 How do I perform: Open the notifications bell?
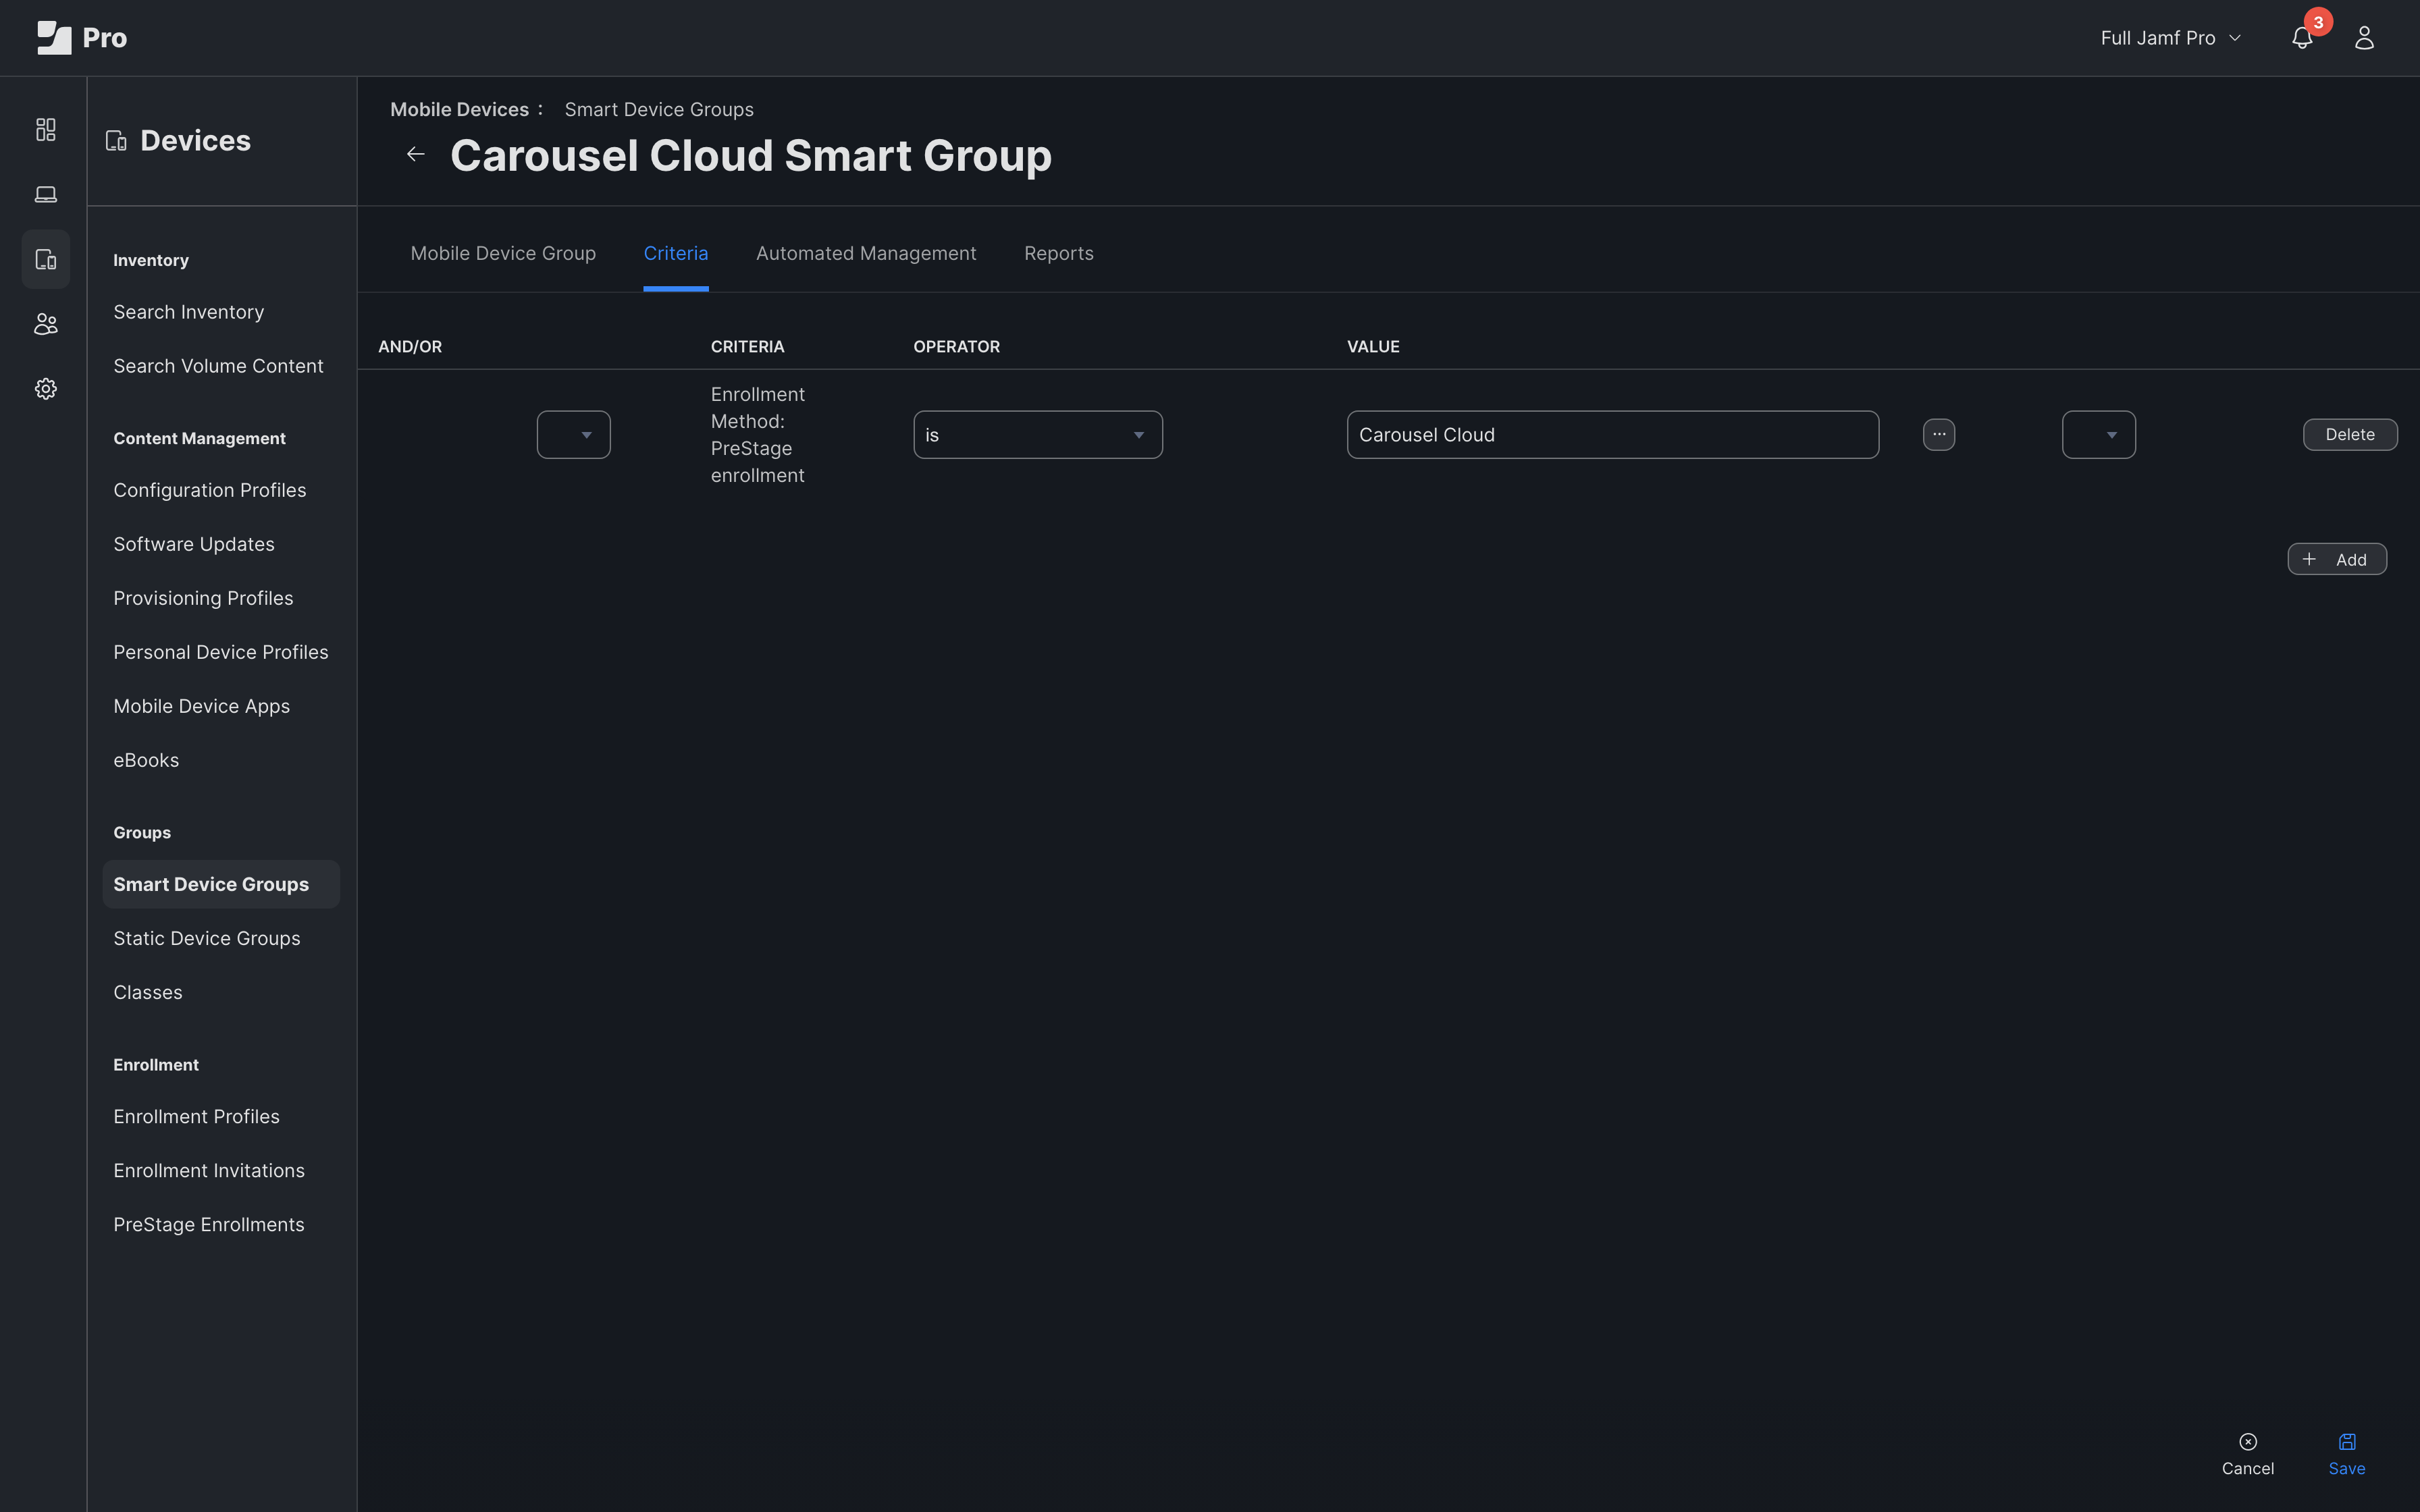pos(2302,38)
